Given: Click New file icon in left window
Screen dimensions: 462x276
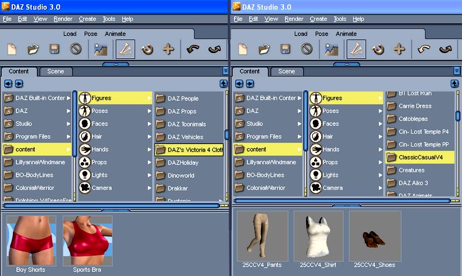Looking at the screenshot, I should (12, 49).
